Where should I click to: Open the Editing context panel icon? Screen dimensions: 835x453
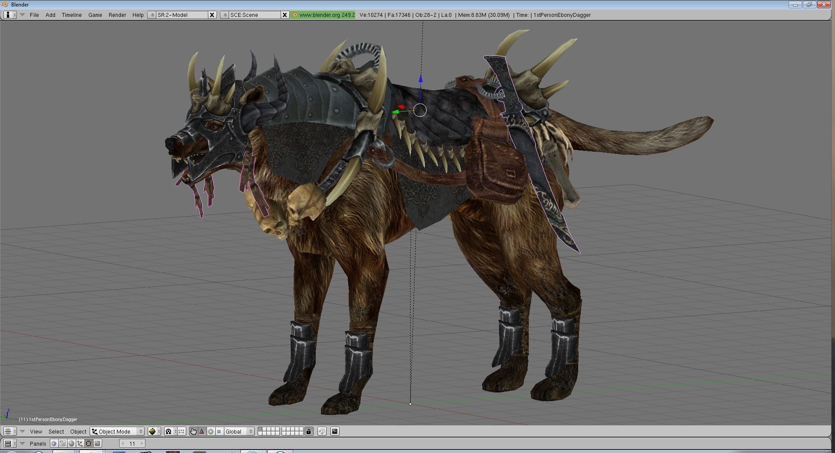coord(89,443)
